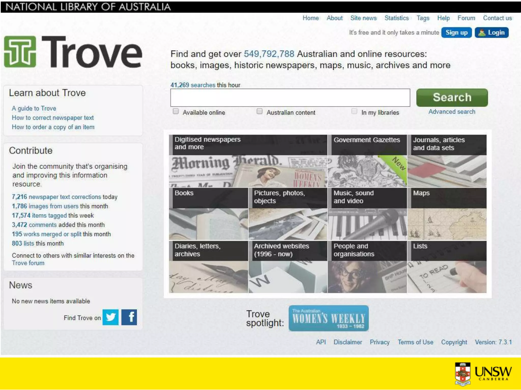
Task: Enable the Available online checkbox
Action: point(176,111)
